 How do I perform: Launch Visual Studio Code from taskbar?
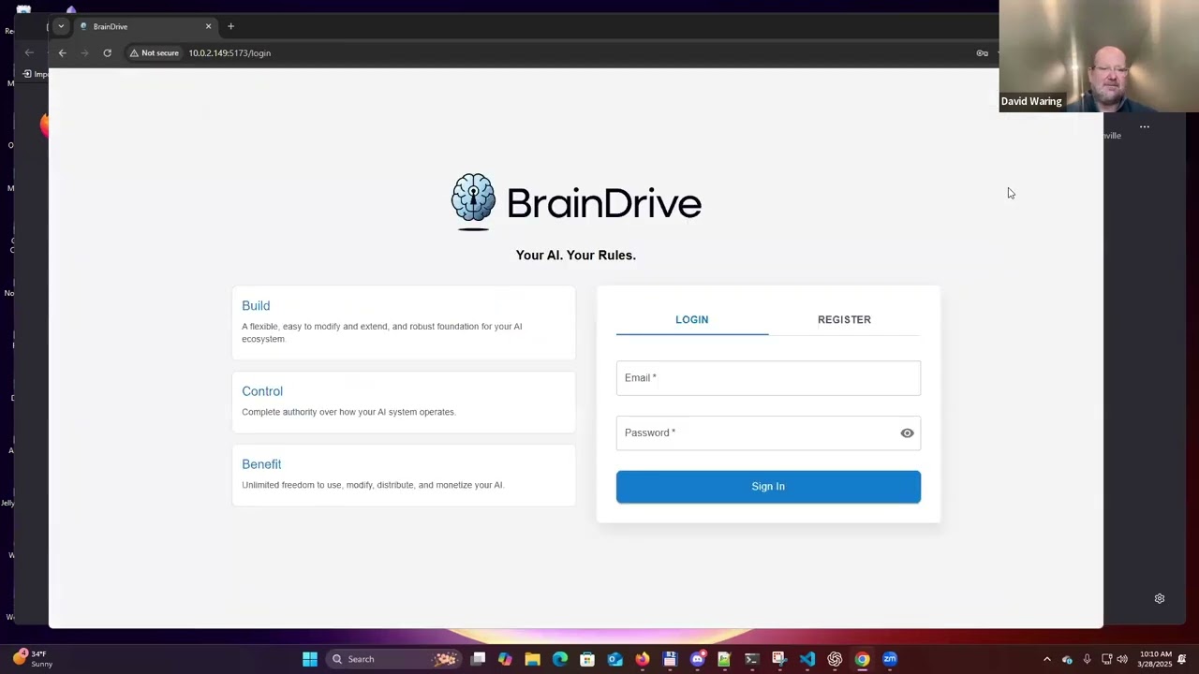coord(807,659)
